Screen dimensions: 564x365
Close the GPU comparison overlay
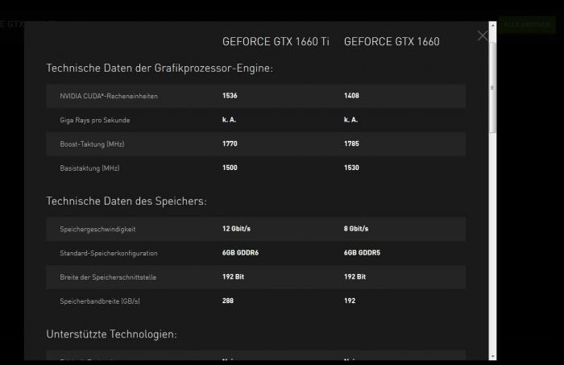pyautogui.click(x=482, y=35)
